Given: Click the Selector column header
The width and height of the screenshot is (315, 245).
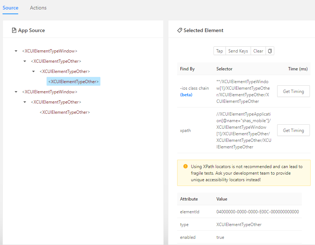Looking at the screenshot, I should click(224, 69).
